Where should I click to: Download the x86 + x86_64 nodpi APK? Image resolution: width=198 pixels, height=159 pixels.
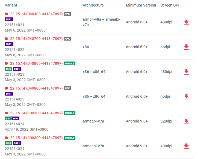click(x=186, y=97)
